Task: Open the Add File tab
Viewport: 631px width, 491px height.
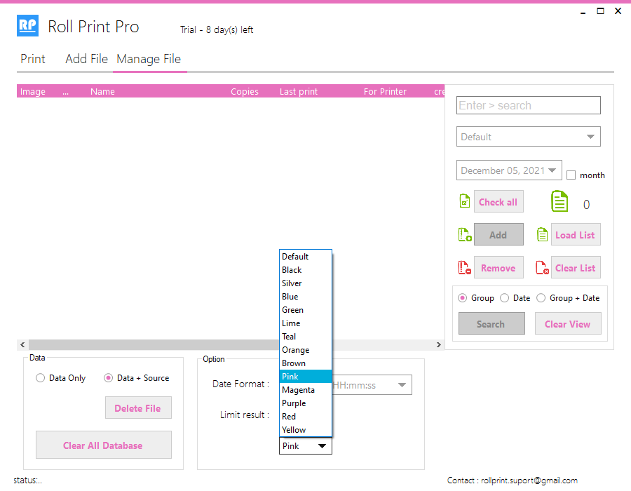Action: point(86,59)
